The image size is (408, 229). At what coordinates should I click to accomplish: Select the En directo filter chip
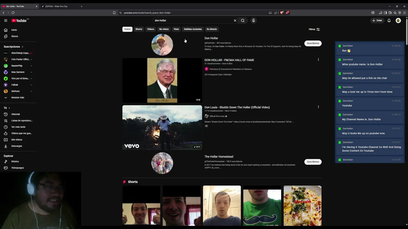coord(212,29)
